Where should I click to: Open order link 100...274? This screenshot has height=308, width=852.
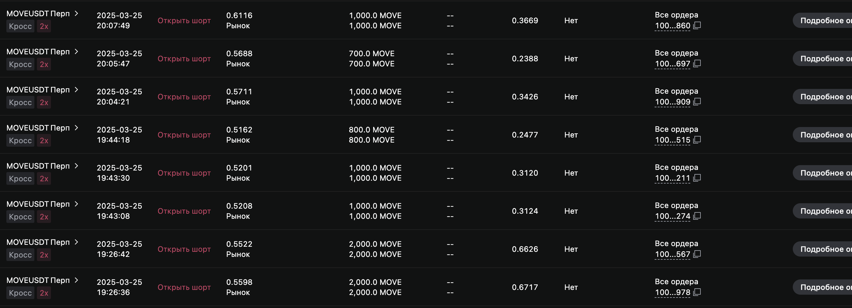coord(672,216)
